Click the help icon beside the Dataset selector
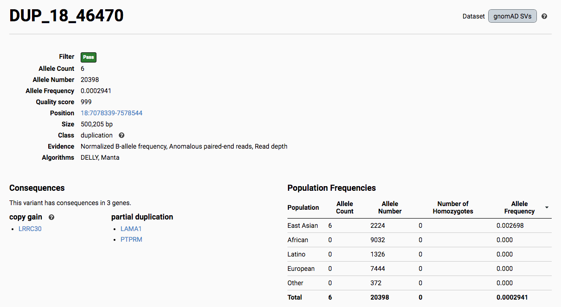The width and height of the screenshot is (561, 307). pyautogui.click(x=544, y=16)
